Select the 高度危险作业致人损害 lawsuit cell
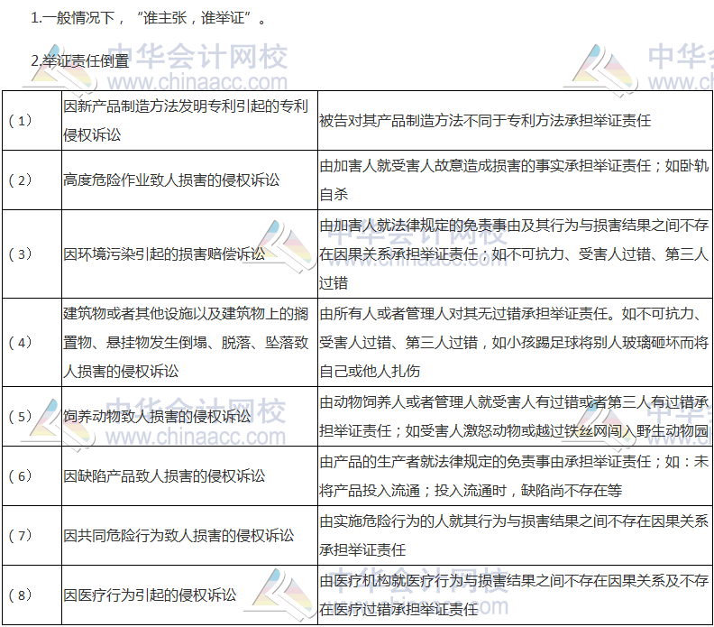 click(171, 180)
